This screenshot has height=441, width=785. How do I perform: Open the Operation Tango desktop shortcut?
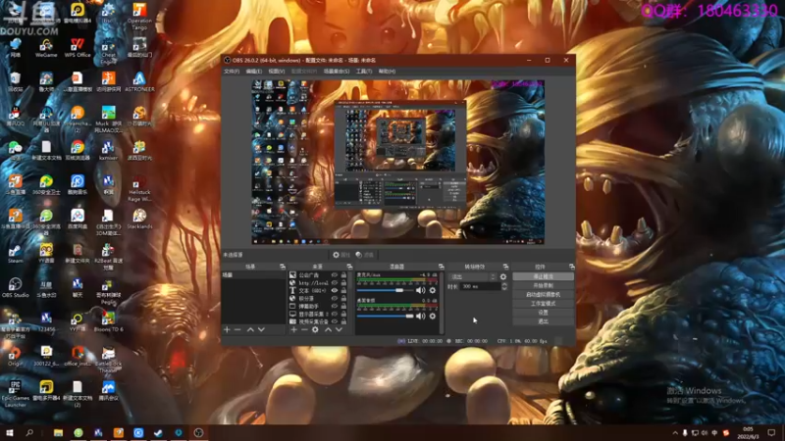(139, 16)
